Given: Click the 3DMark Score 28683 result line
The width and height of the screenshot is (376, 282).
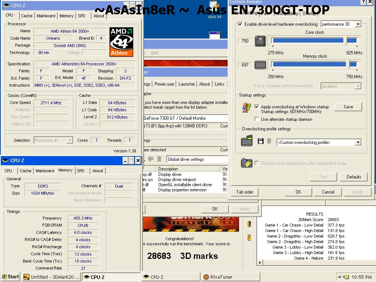Looking at the screenshot, I should tap(318, 220).
